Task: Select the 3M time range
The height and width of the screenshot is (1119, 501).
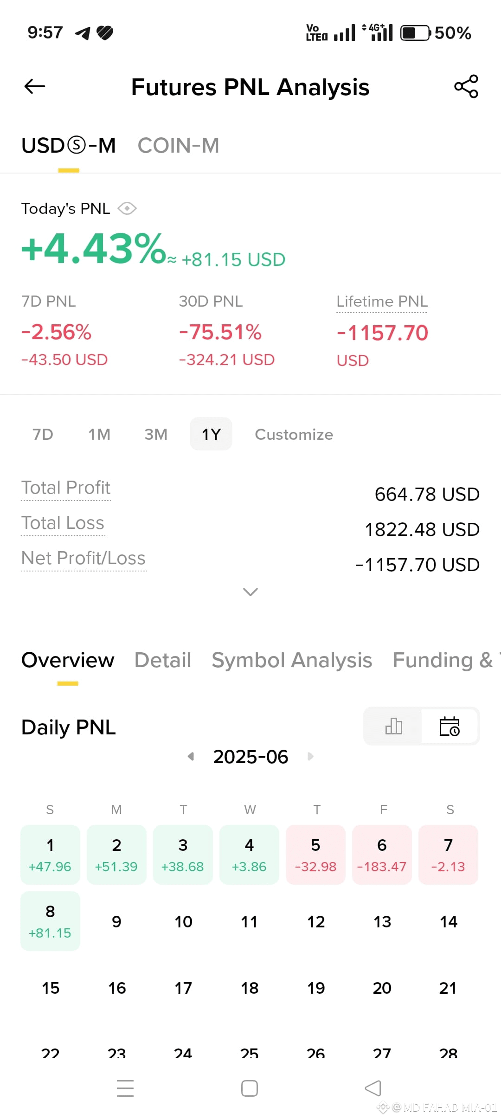Action: (x=156, y=434)
